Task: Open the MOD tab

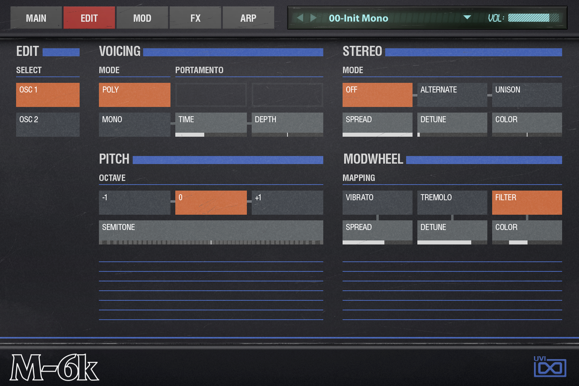Action: tap(142, 18)
